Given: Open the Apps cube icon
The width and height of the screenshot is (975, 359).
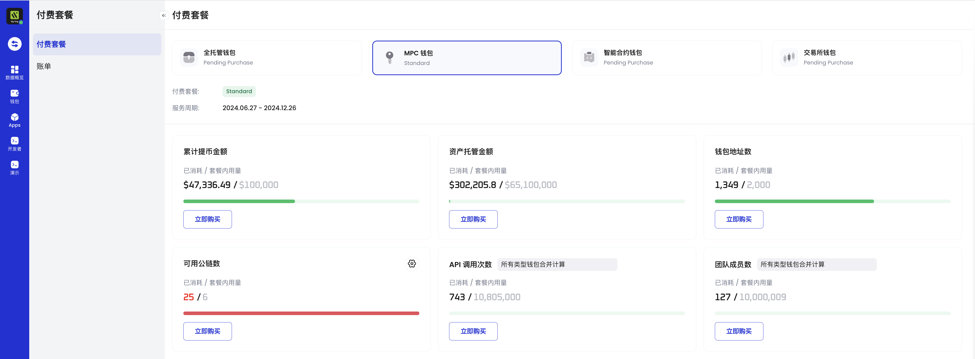Looking at the screenshot, I should point(14,120).
